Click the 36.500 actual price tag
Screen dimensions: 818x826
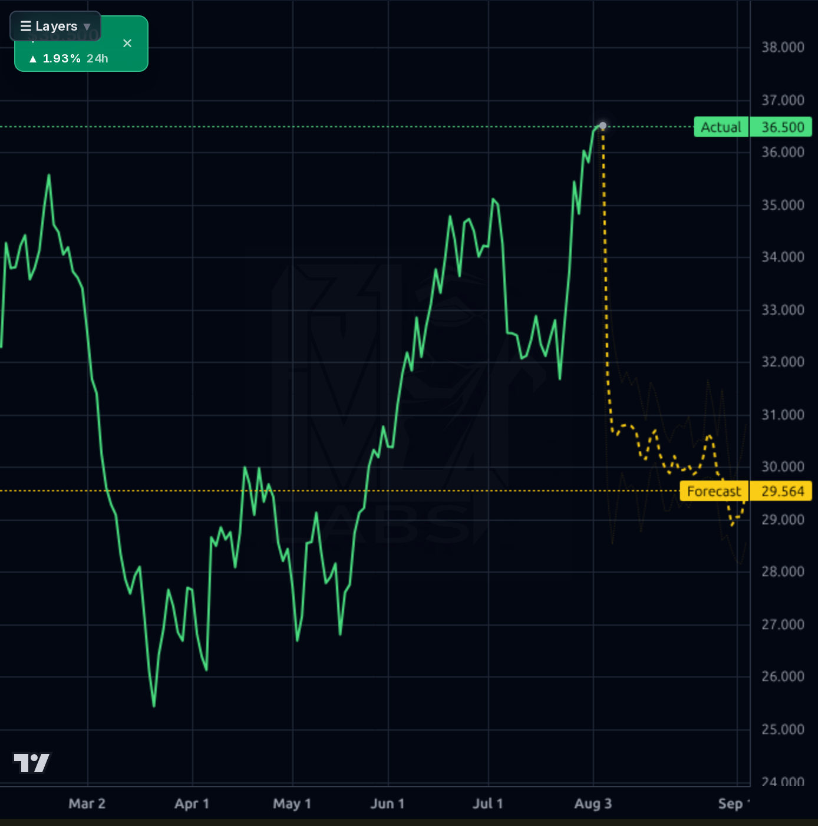781,127
